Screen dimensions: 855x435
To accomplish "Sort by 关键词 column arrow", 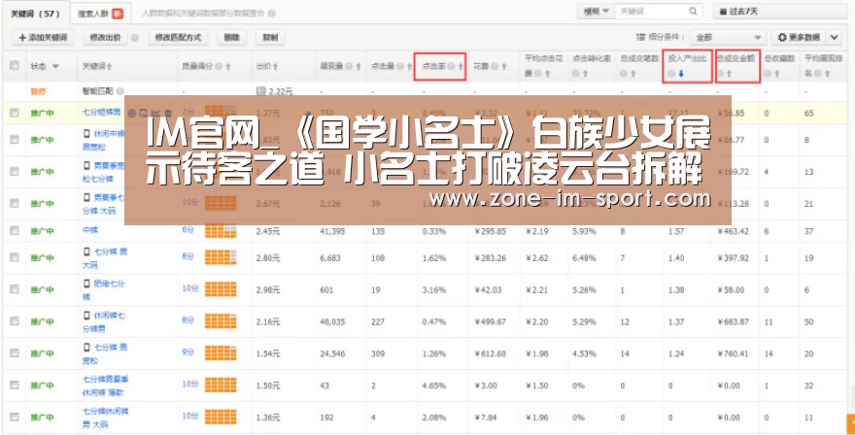I will [109, 66].
